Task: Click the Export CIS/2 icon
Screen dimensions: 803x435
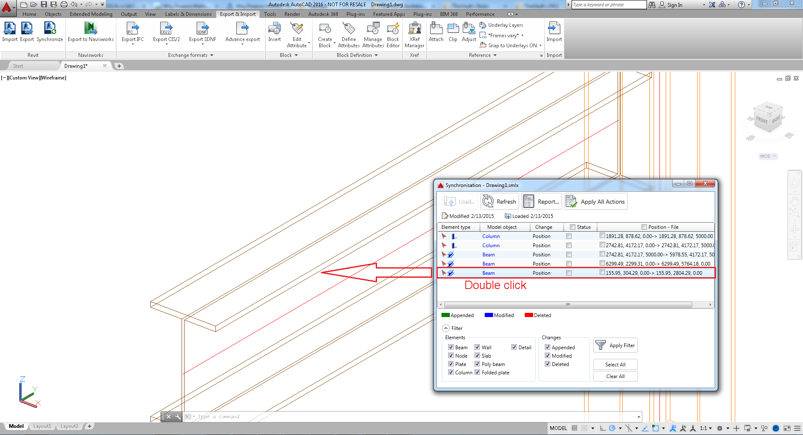Action: point(166,29)
